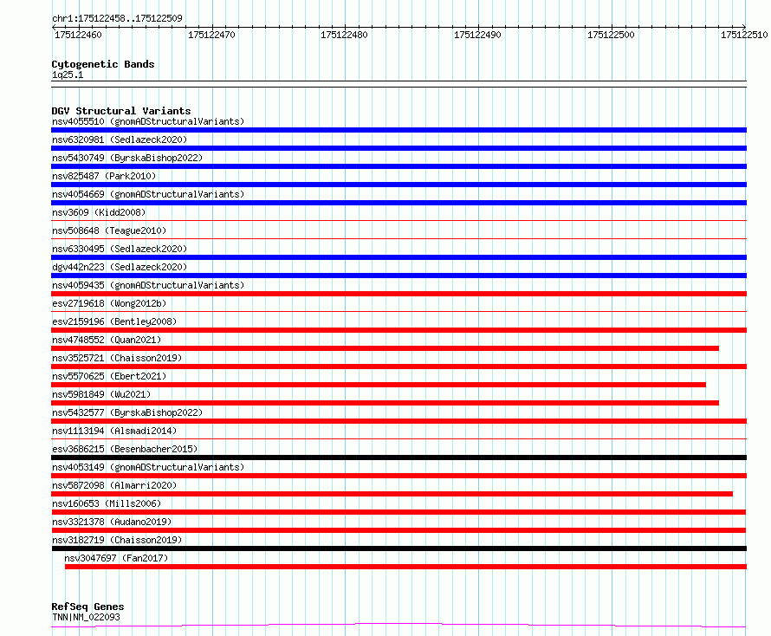The width and height of the screenshot is (771, 636).
Task: Open nsv3525721 (Chaisson2019) label
Action: pyautogui.click(x=117, y=358)
